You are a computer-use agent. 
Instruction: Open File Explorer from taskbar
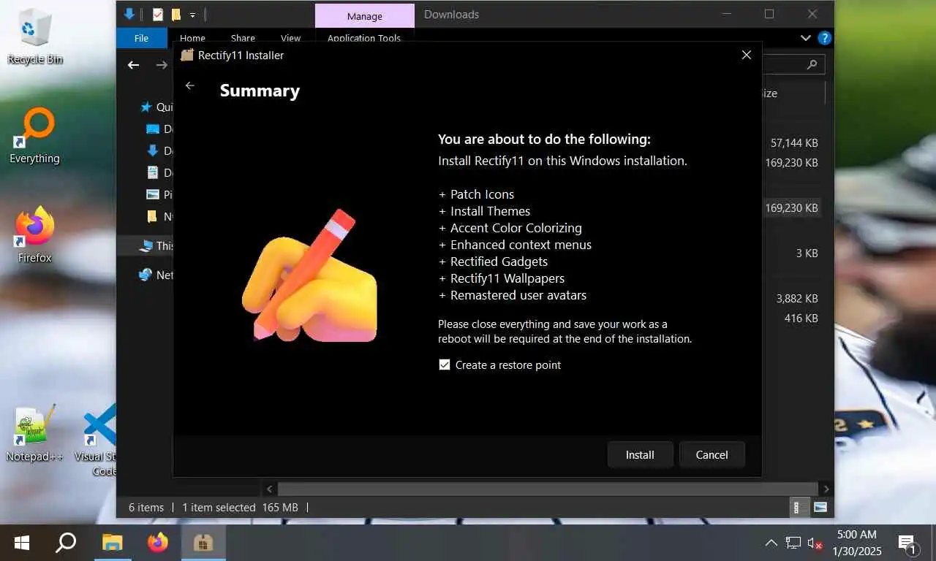click(x=112, y=543)
